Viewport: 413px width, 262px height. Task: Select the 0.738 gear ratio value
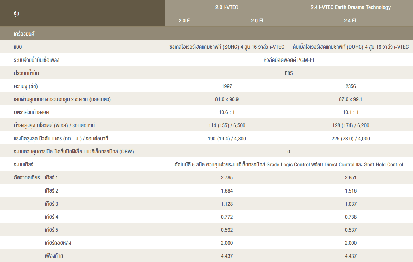[351, 217]
